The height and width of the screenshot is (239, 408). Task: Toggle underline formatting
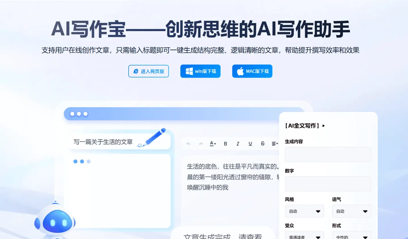[x=250, y=143]
